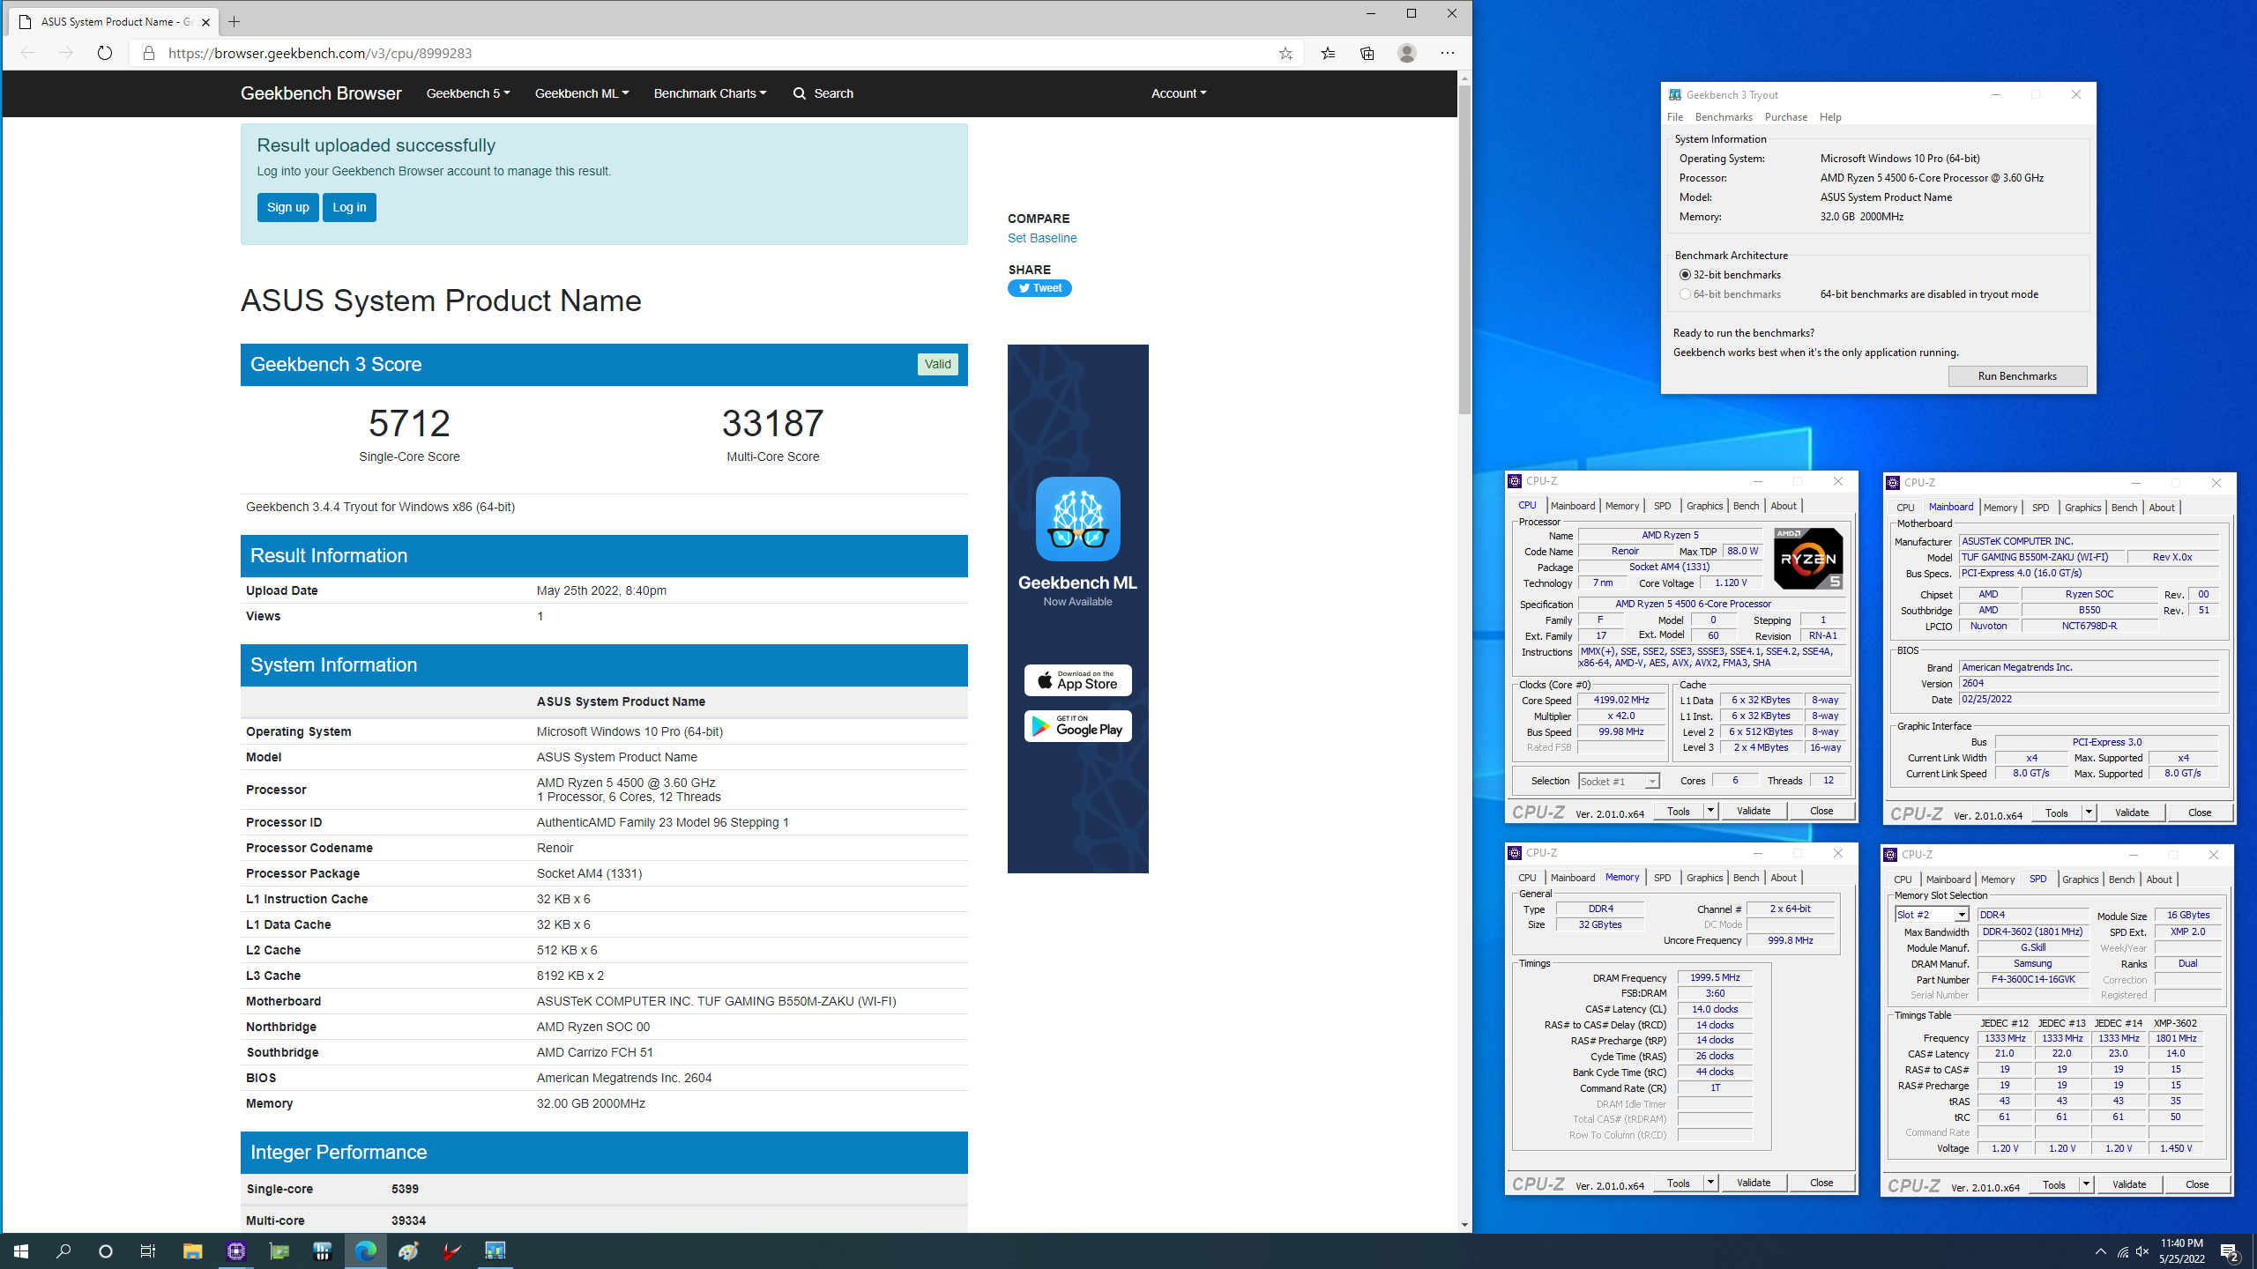Open Edge Settings and more menu
2257x1269 pixels.
pos(1448,53)
